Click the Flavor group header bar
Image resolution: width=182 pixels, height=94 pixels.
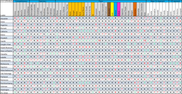(101, 1)
